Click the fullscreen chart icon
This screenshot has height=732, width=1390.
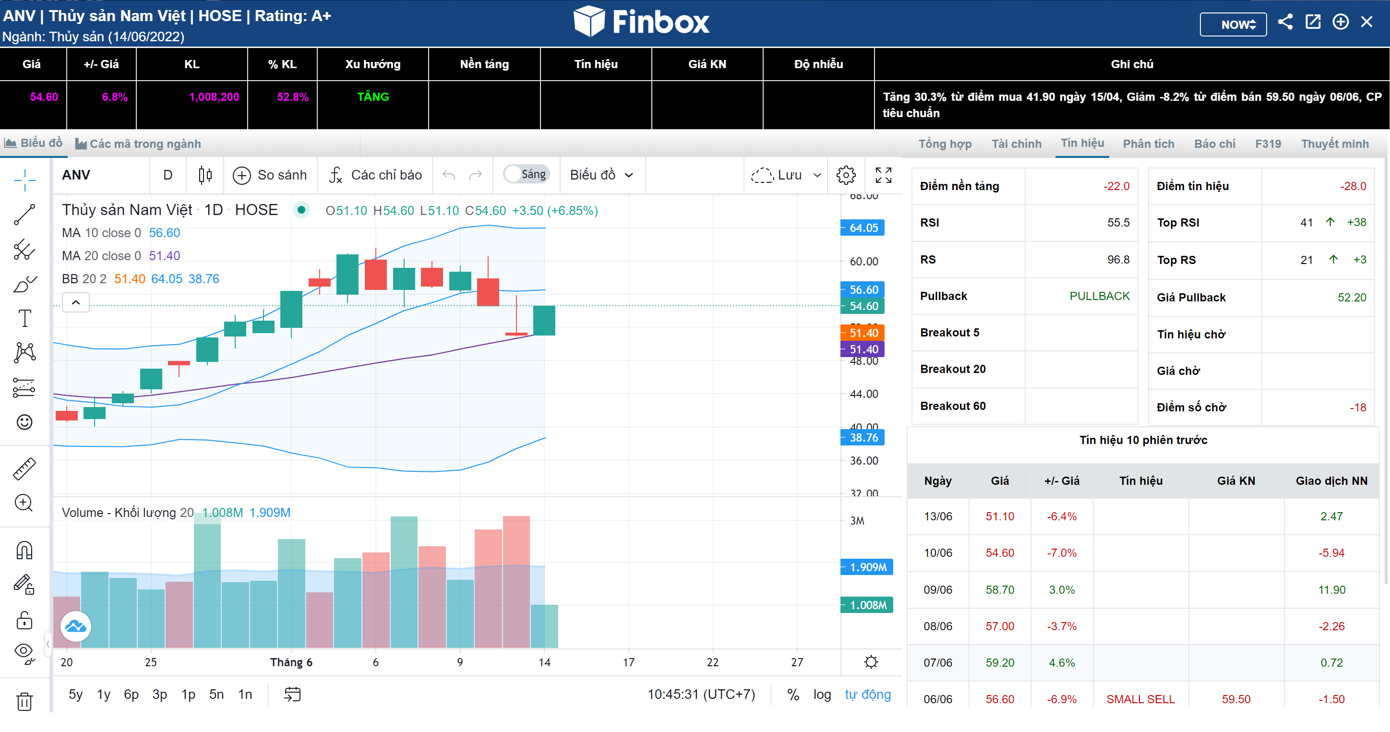pos(883,175)
